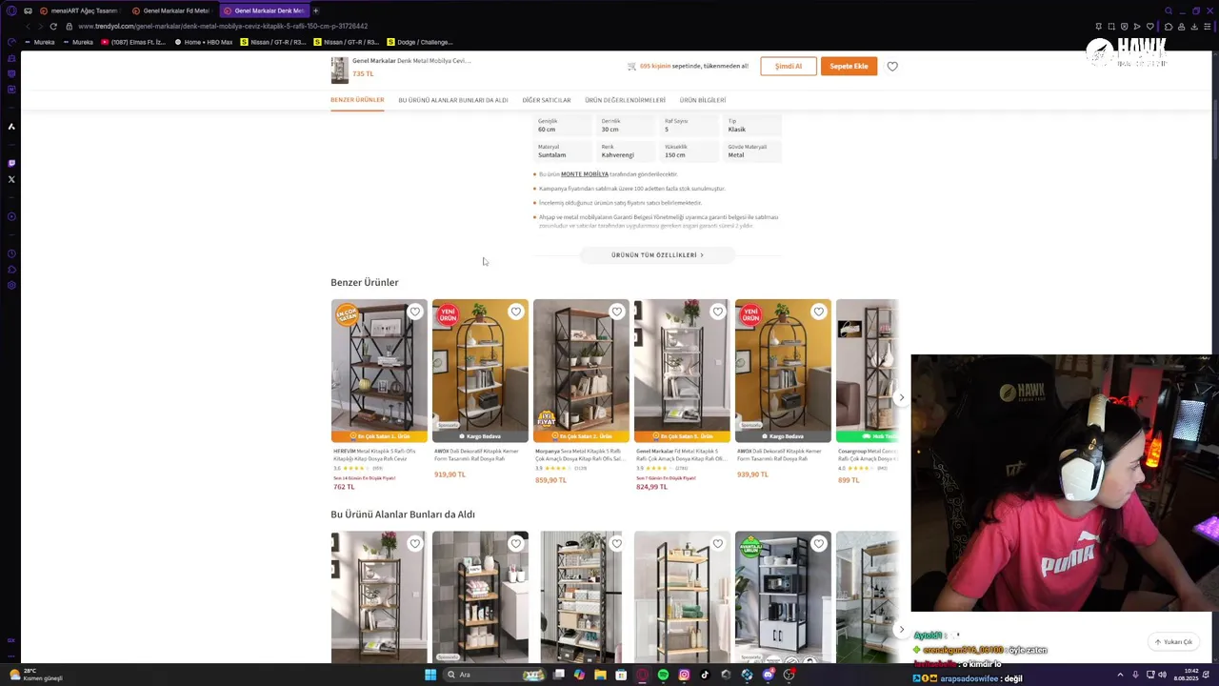
Task: Switch to the Diğer Satıcılar tab
Action: 547,100
